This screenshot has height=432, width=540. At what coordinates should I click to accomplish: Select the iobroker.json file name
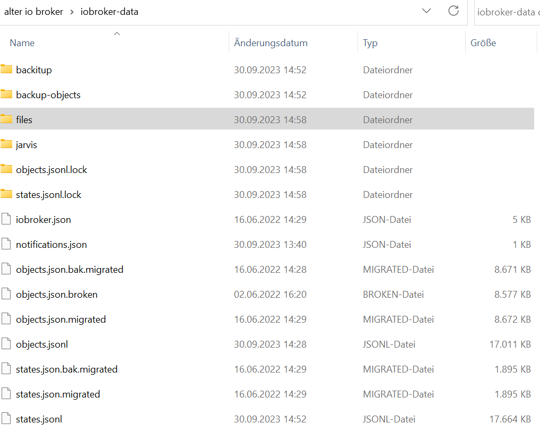[43, 220]
